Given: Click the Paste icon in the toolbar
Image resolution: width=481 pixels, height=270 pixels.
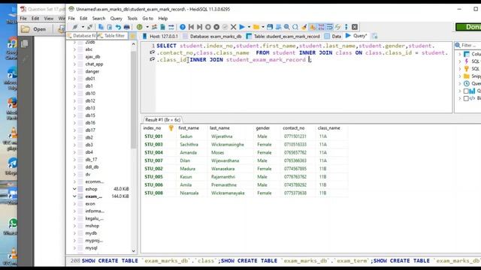Looking at the screenshot, I should pyautogui.click(x=109, y=27).
